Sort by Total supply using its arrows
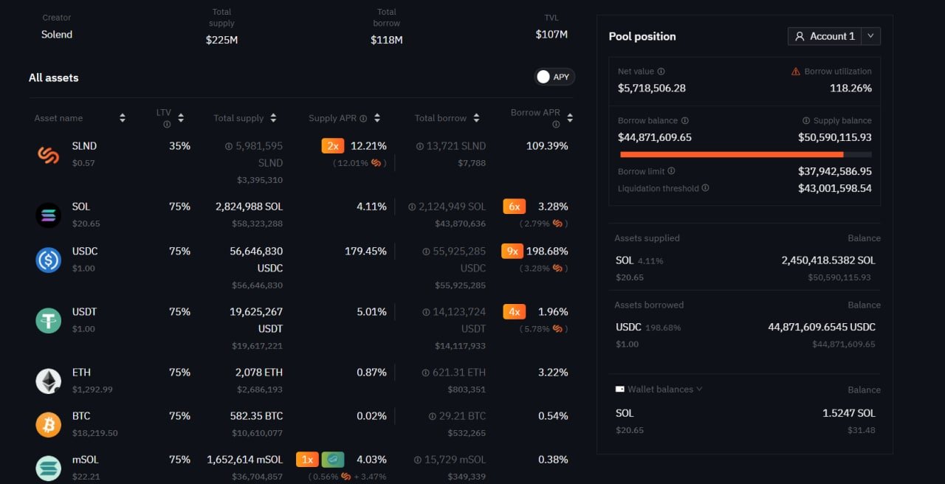 click(273, 118)
